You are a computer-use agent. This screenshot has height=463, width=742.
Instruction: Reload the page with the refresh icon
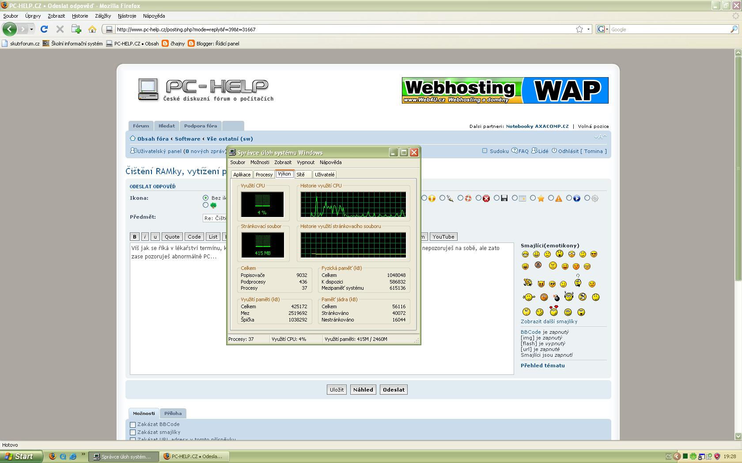(x=44, y=29)
